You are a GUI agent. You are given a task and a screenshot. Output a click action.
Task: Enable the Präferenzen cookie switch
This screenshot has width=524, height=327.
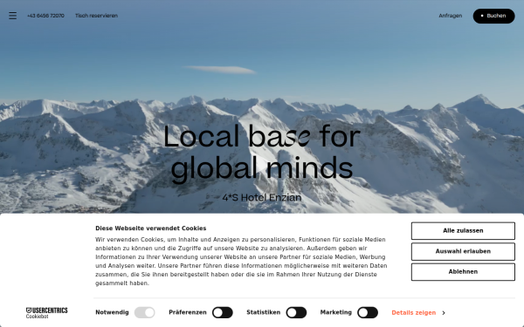coord(223,313)
